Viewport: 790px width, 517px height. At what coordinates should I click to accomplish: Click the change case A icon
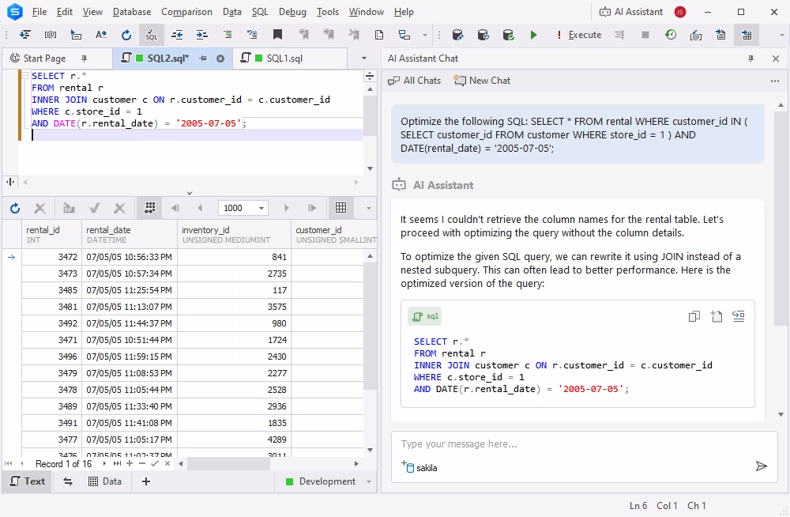[x=101, y=35]
